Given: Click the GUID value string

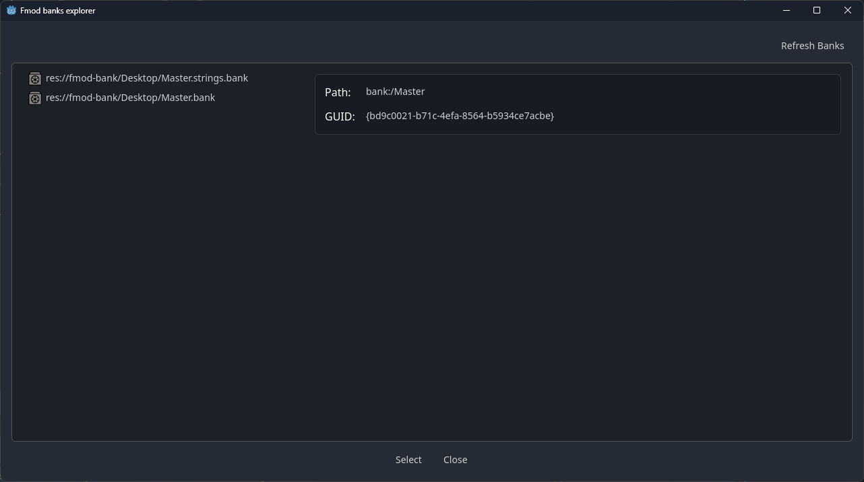Looking at the screenshot, I should (x=460, y=116).
